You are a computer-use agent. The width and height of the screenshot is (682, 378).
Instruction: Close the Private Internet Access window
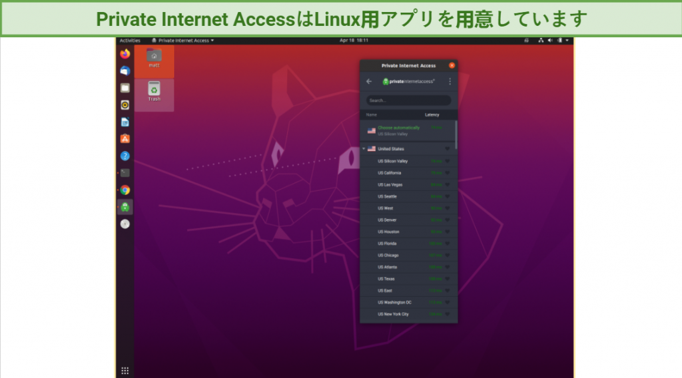pos(452,66)
